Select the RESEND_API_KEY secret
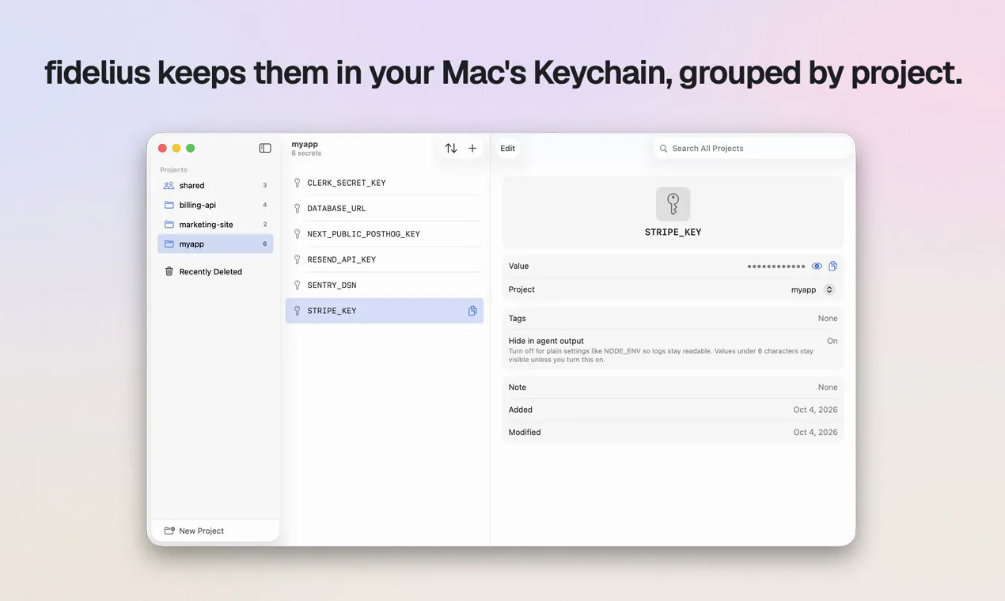Screen dimensions: 1005x601 click(385, 259)
